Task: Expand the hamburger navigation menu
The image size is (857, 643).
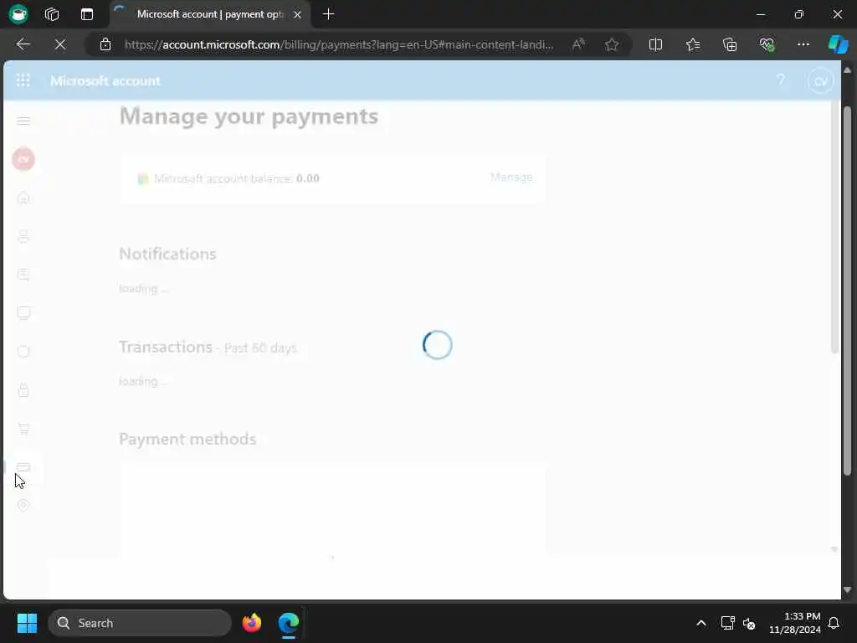Action: [x=23, y=121]
